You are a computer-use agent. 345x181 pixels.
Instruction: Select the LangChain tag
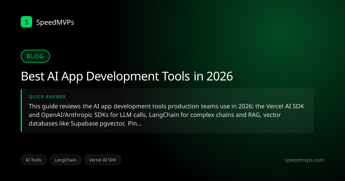click(66, 160)
